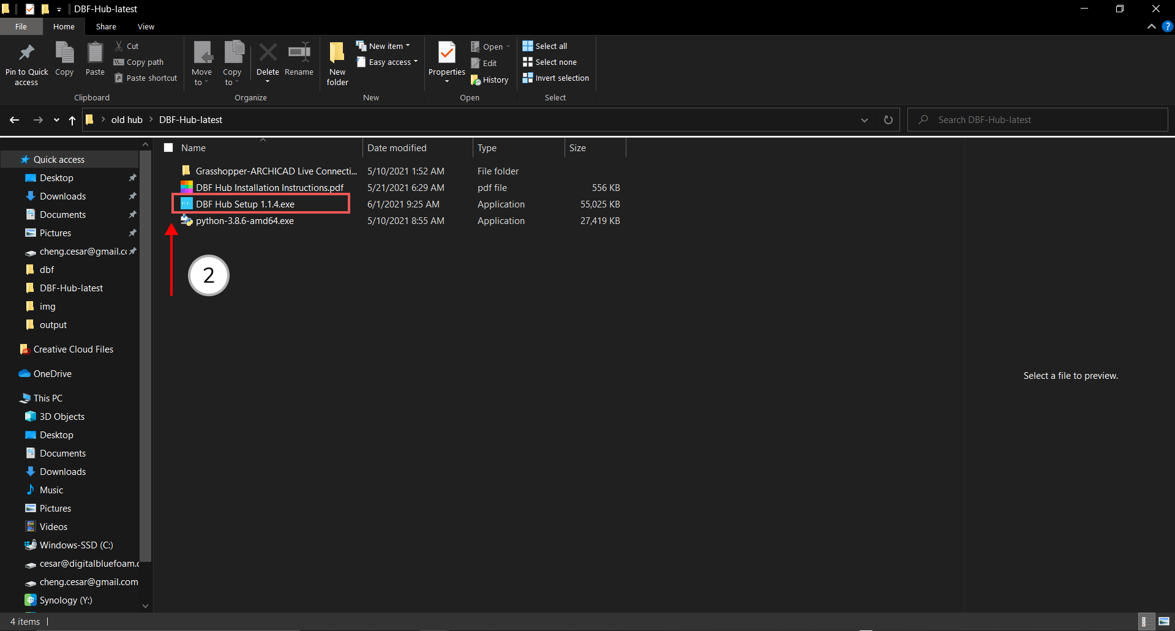Create a New folder
Image resolution: width=1175 pixels, height=631 pixels.
(x=337, y=63)
